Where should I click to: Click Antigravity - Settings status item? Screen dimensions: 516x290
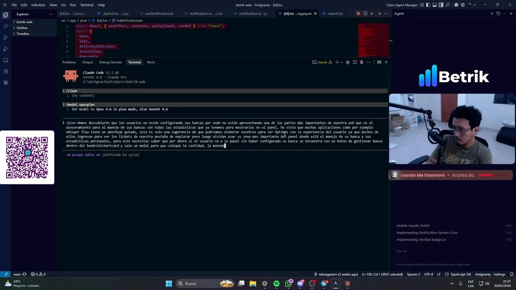click(490, 274)
